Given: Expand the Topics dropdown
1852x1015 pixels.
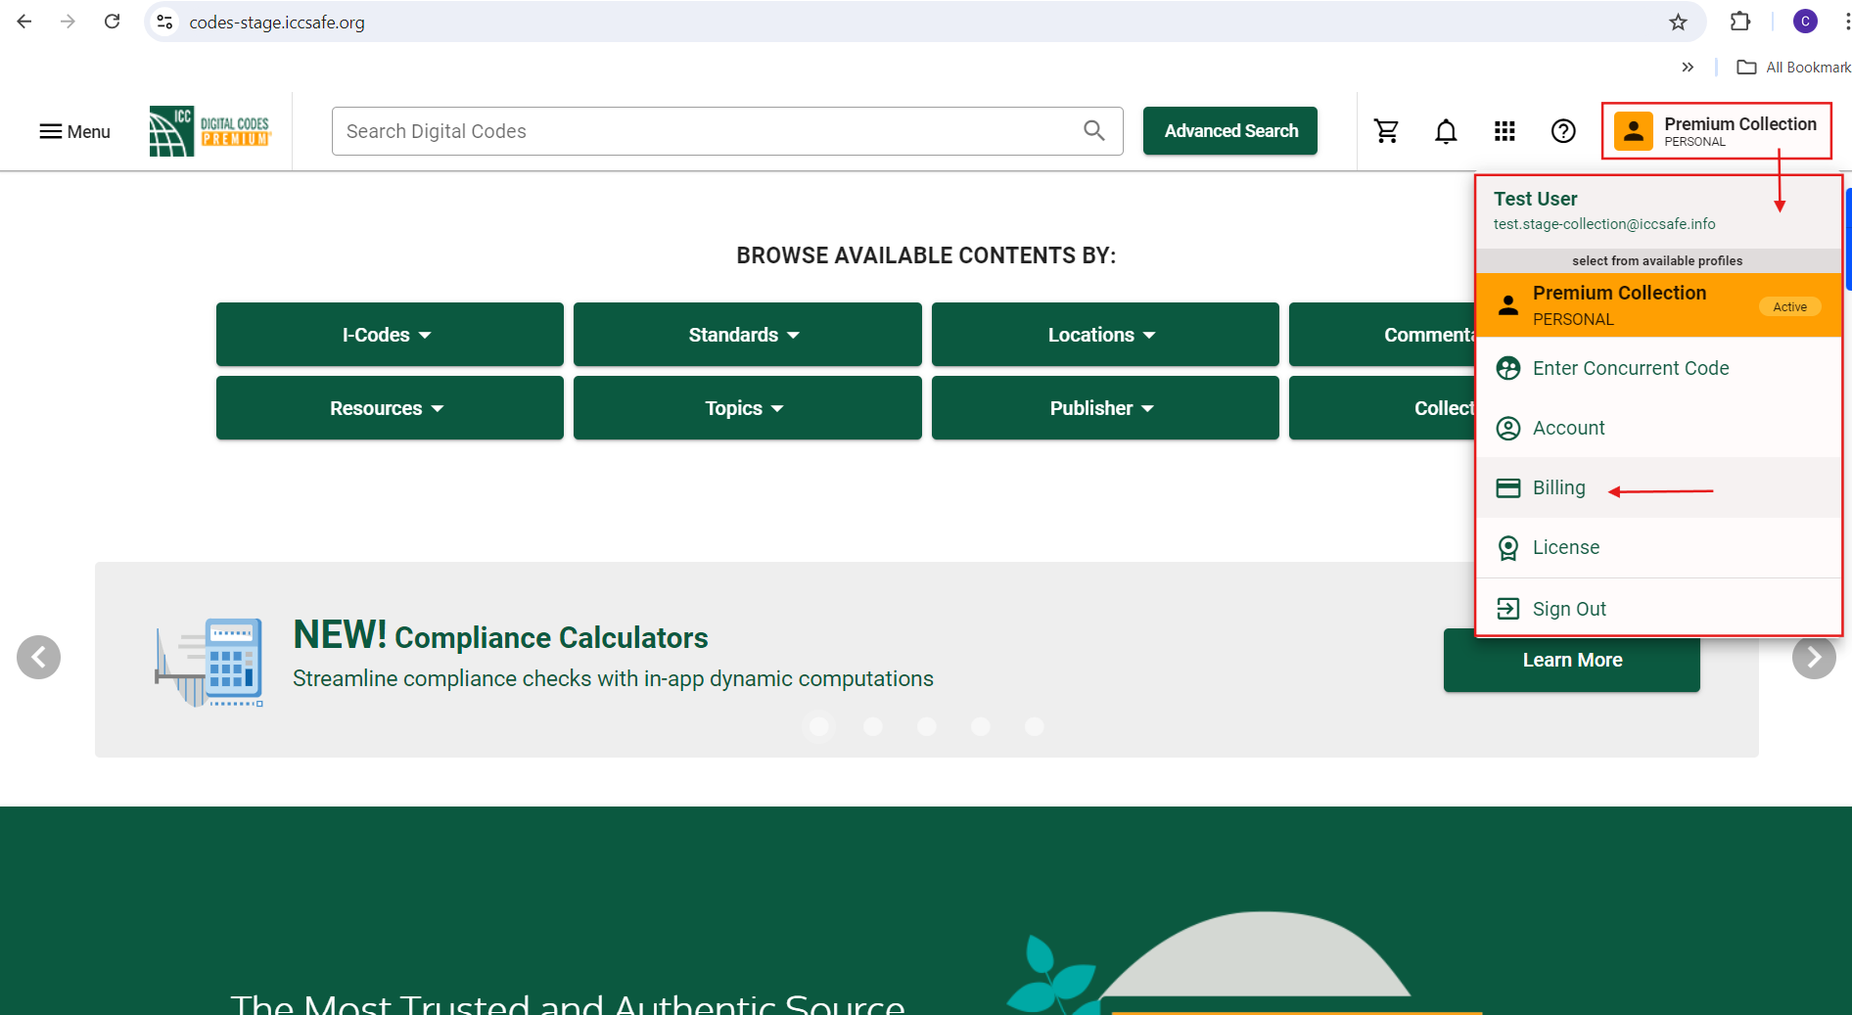Looking at the screenshot, I should tap(748, 408).
